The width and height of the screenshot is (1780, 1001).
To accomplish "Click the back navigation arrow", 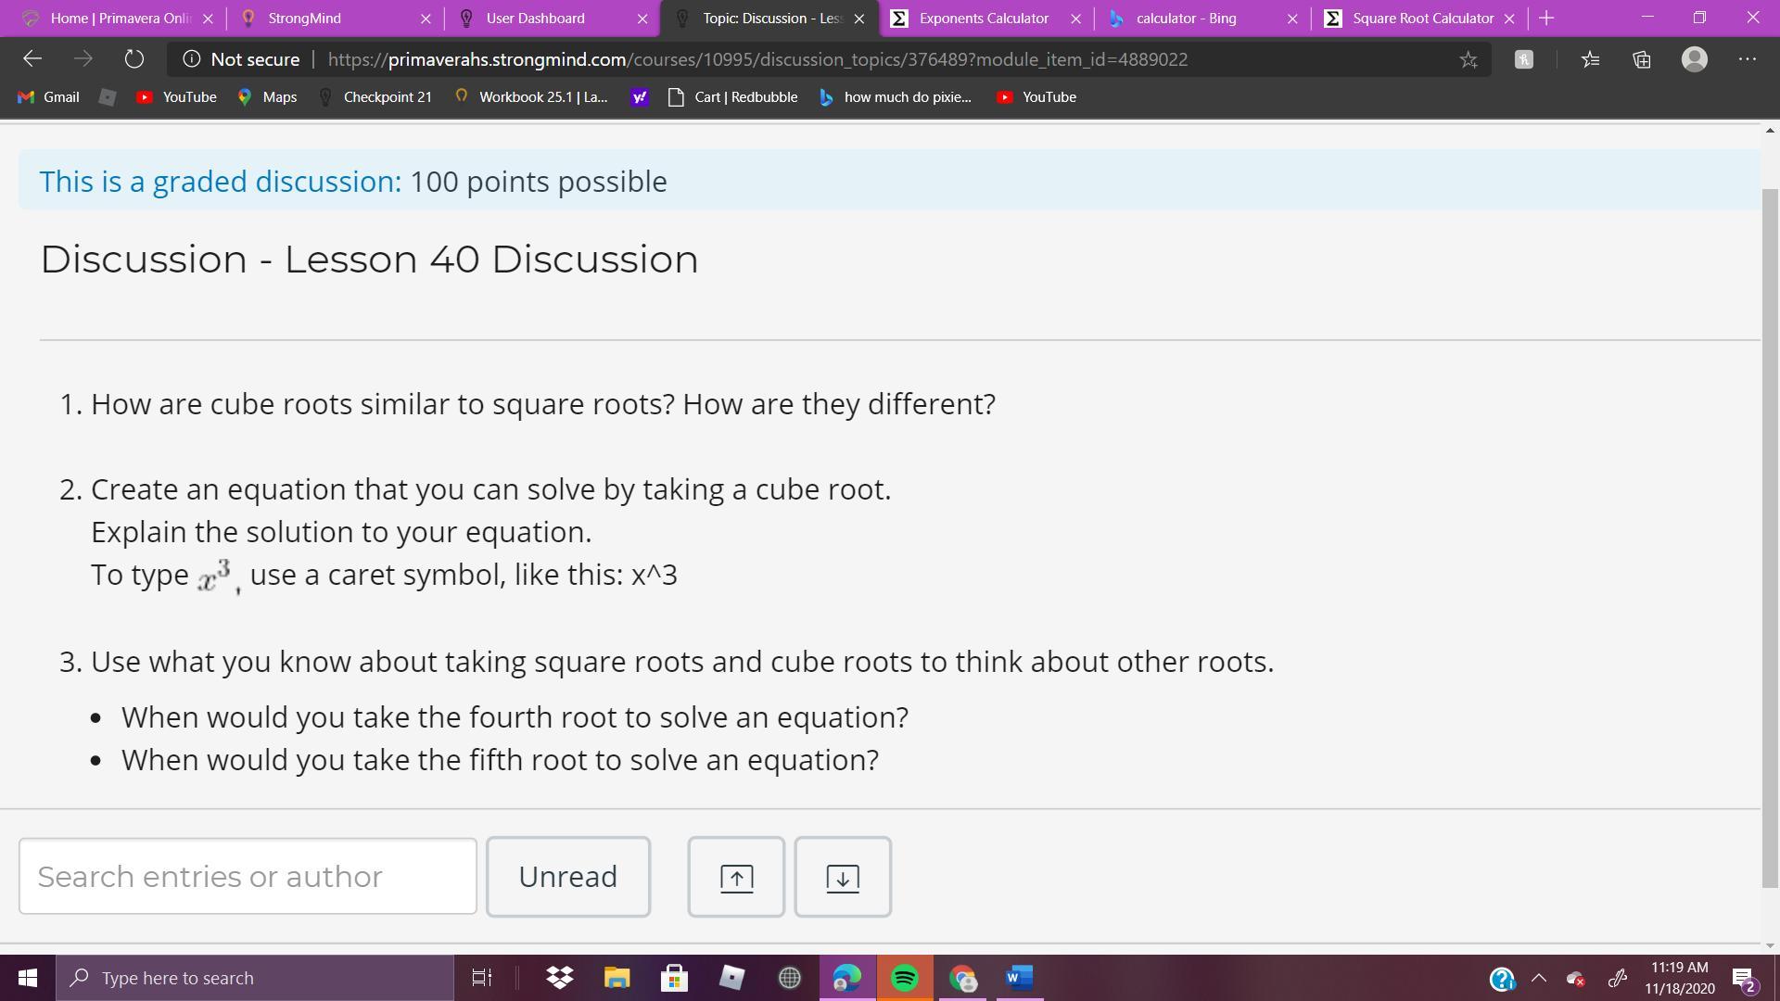I will [x=32, y=59].
